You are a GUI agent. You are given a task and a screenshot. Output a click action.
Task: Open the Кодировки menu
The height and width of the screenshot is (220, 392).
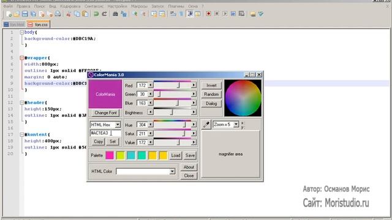click(70, 6)
